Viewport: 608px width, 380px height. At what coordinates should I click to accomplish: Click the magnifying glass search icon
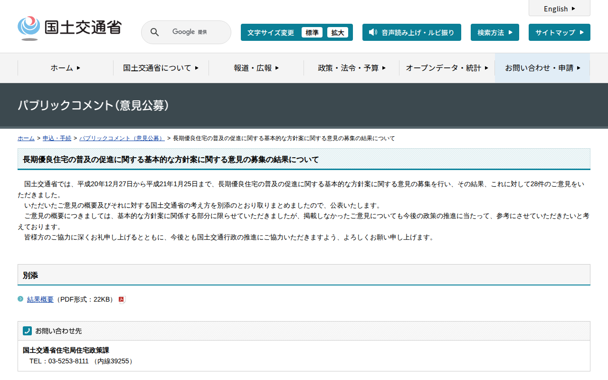point(154,32)
